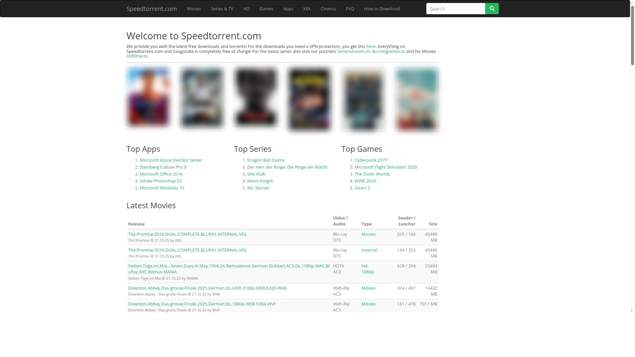The image size is (635, 357).
Task: Open the Games section
Action: [x=266, y=9]
